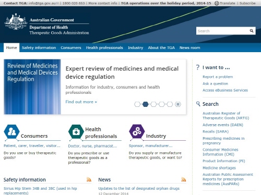The height and width of the screenshot is (195, 261).
Task: Click the 1800 020 653 phone number
Action: click(74, 3)
